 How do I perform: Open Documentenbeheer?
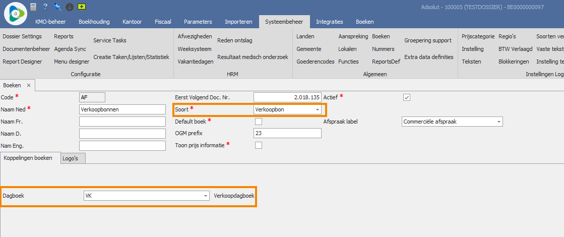pyautogui.click(x=26, y=49)
